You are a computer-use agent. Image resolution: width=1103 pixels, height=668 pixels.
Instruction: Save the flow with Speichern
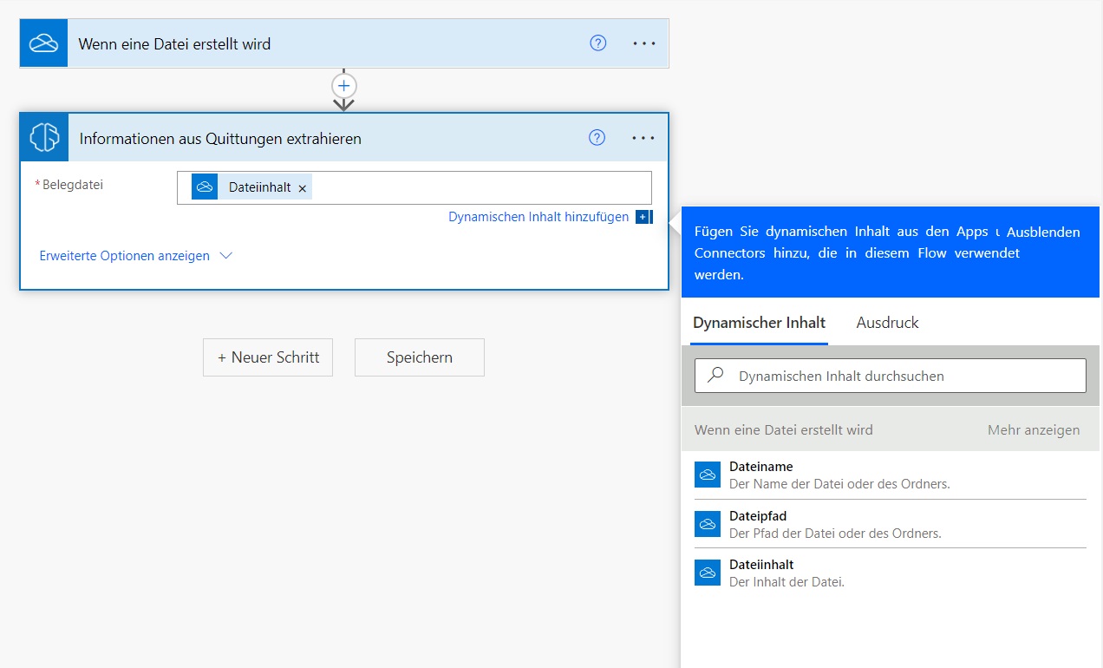click(x=420, y=357)
